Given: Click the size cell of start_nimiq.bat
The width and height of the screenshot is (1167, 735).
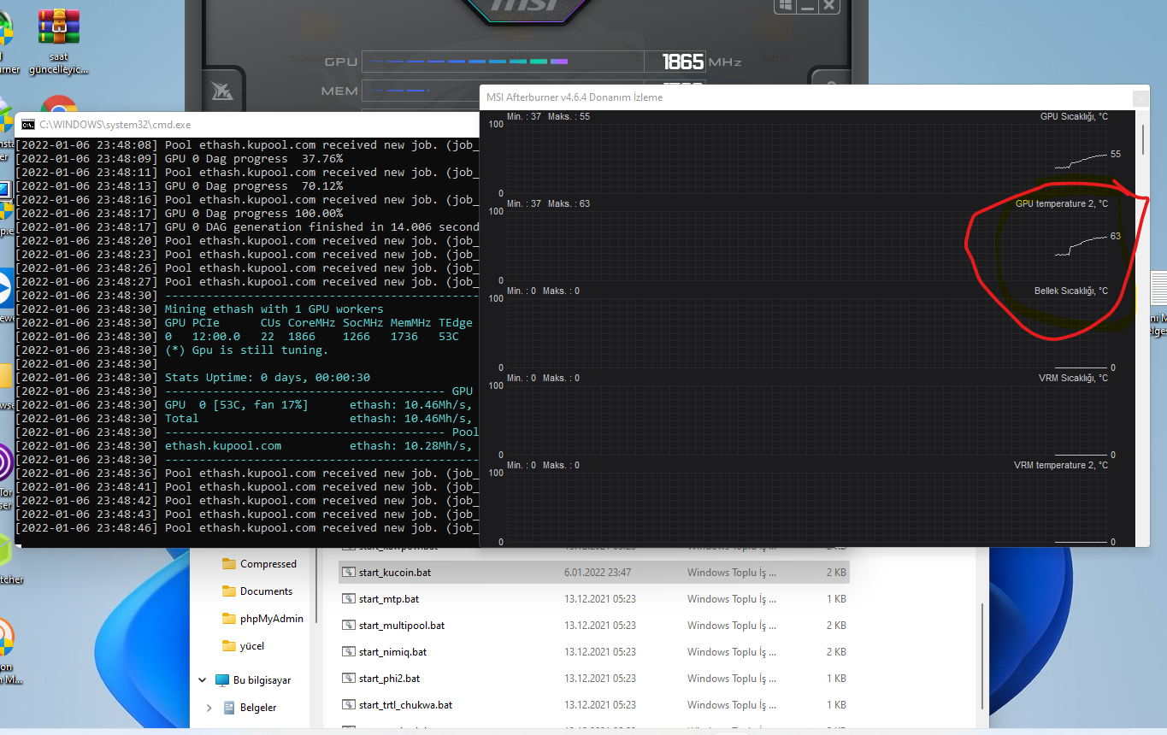Looking at the screenshot, I should (x=836, y=652).
